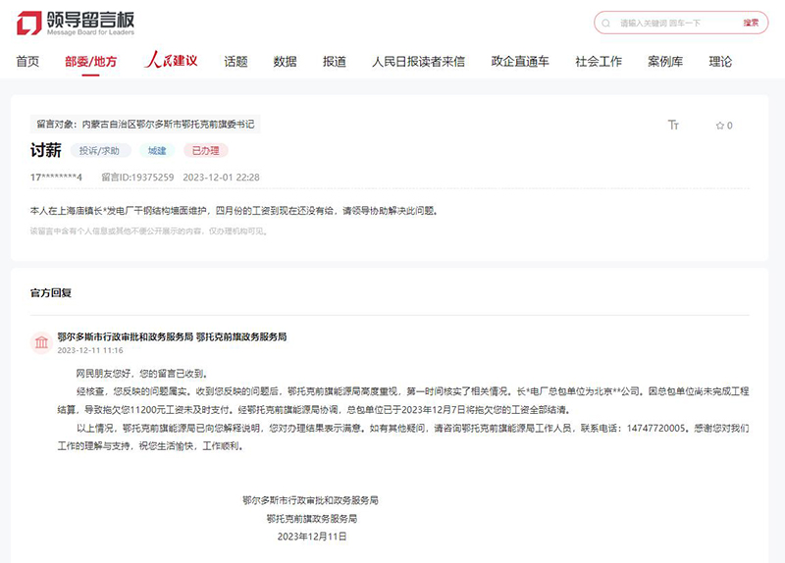
Task: Open the 部委/地方 tab
Action: coord(90,62)
